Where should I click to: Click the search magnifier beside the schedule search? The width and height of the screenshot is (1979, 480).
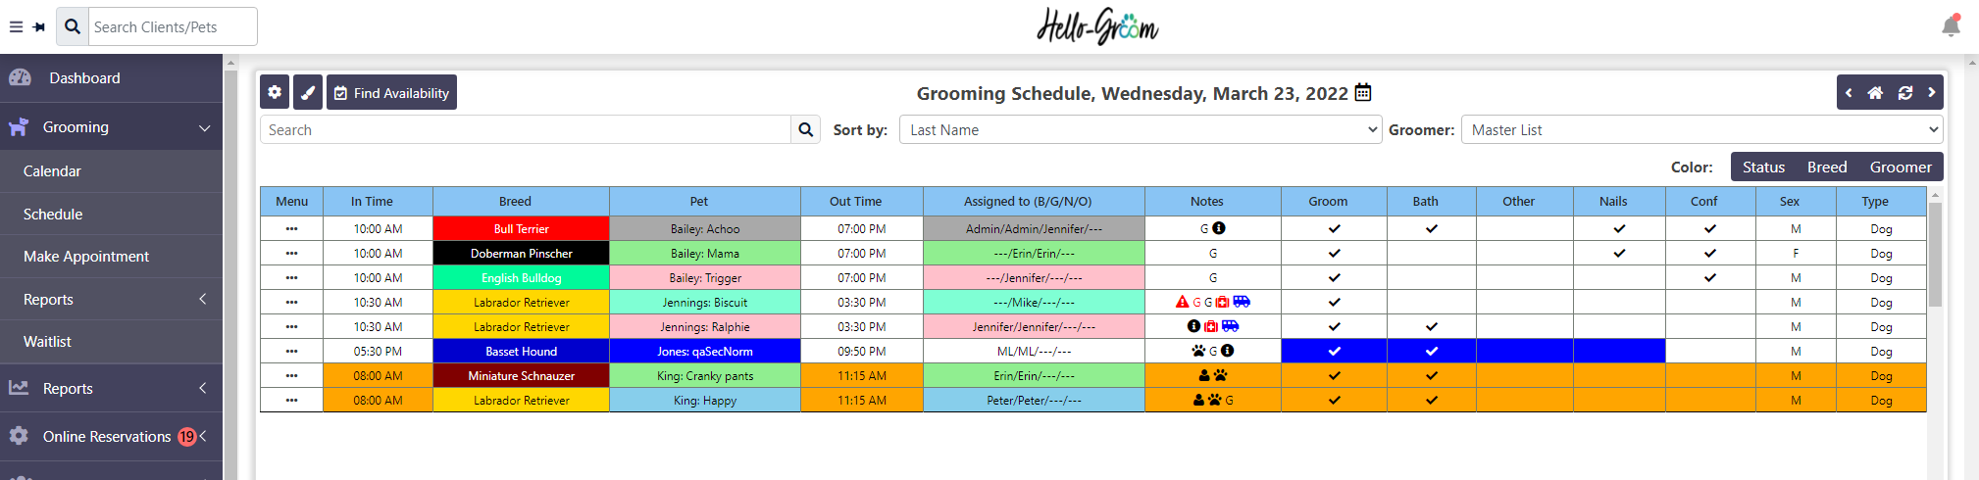(805, 130)
